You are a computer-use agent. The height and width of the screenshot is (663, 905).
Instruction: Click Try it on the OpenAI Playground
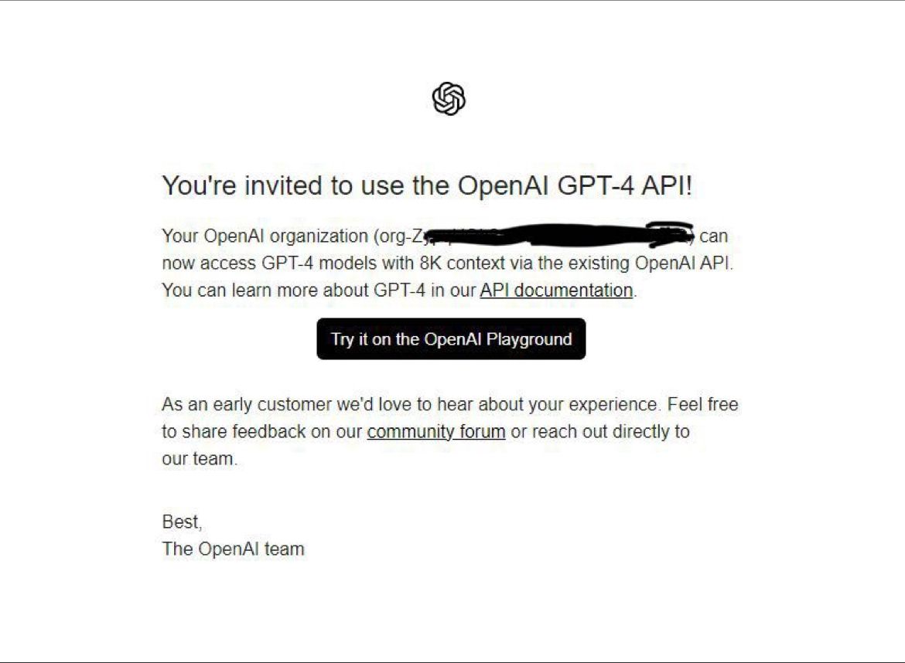click(452, 339)
